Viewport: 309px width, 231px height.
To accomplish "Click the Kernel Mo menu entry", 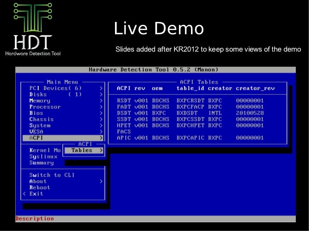I will click(45, 150).
